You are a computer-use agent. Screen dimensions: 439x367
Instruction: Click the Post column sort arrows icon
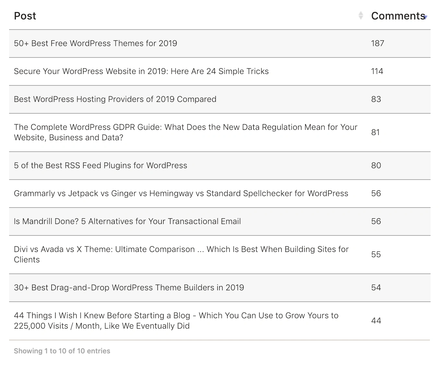coord(361,16)
